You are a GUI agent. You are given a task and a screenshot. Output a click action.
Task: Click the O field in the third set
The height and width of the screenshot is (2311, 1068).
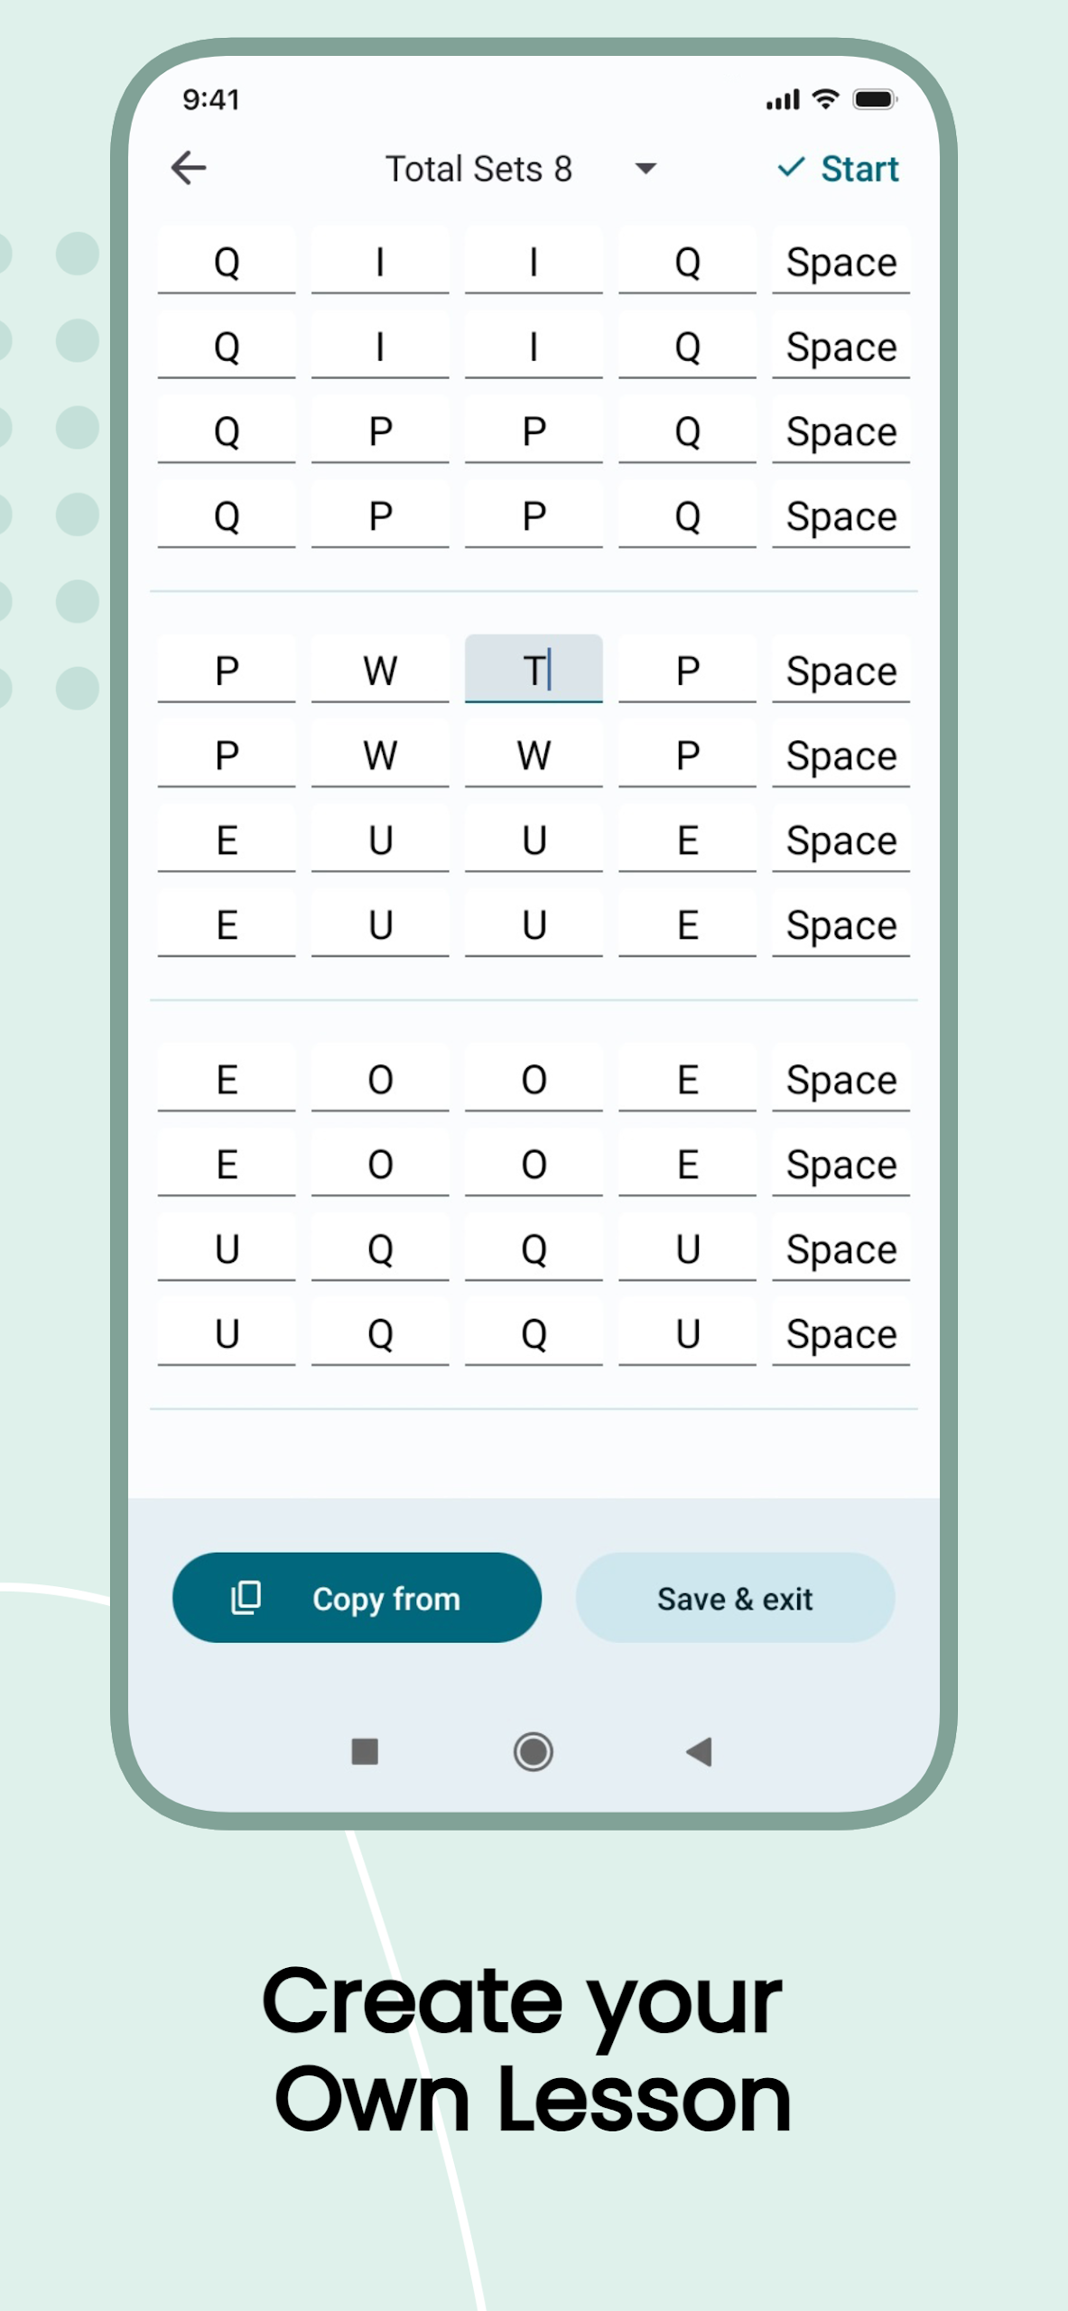pos(379,1080)
